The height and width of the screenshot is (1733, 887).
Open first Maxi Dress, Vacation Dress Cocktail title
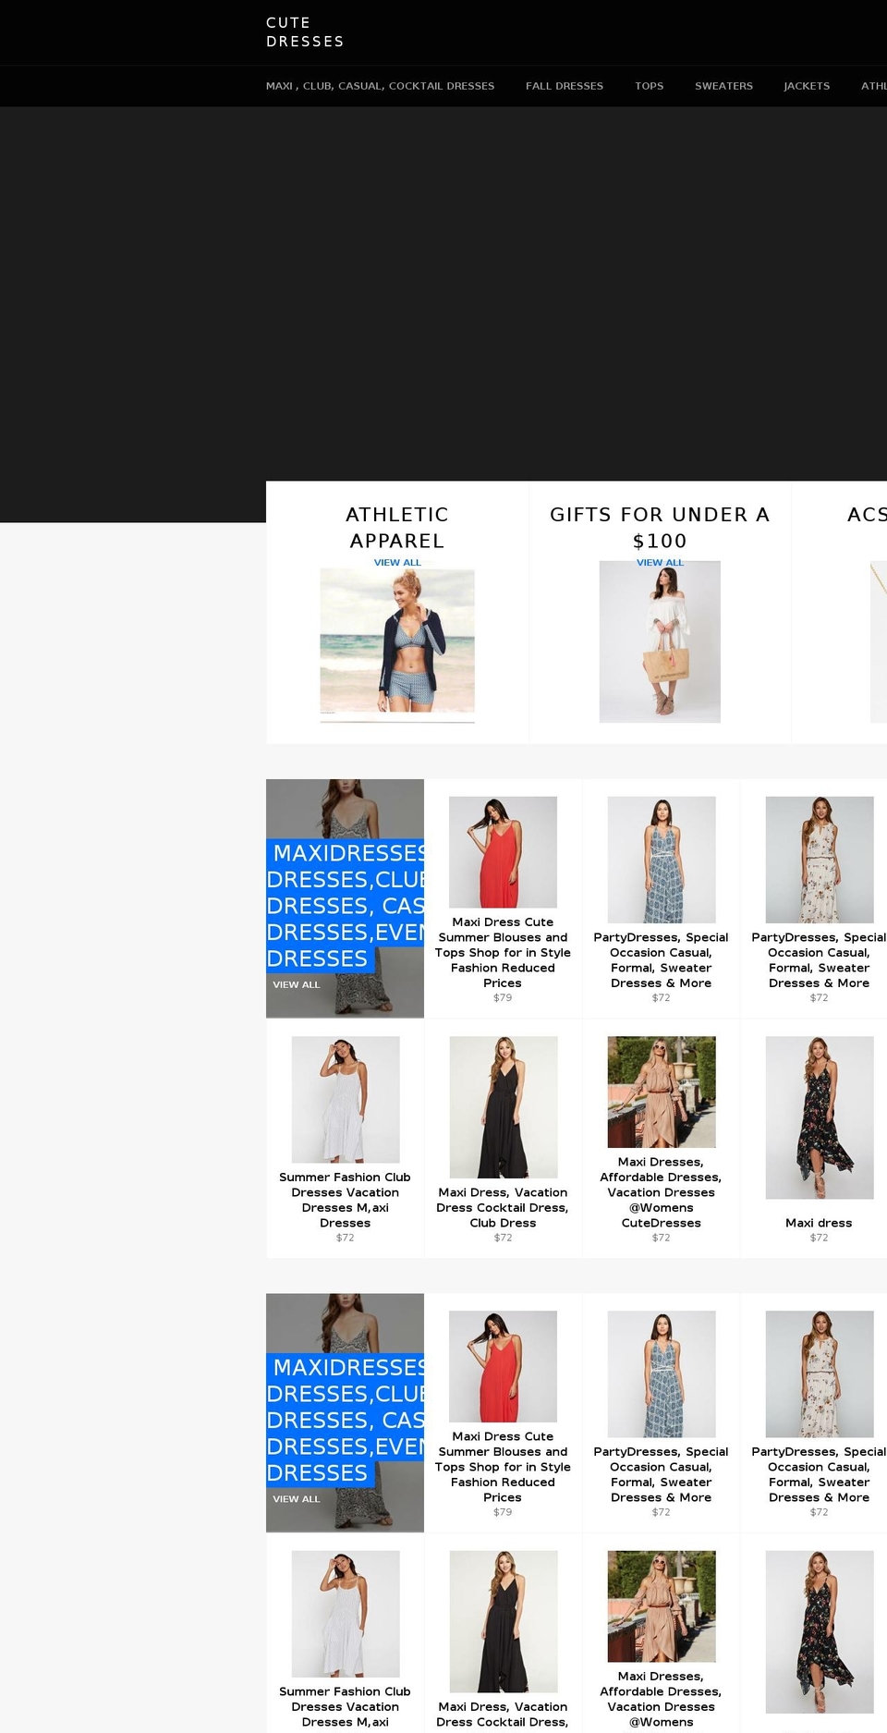click(503, 1207)
